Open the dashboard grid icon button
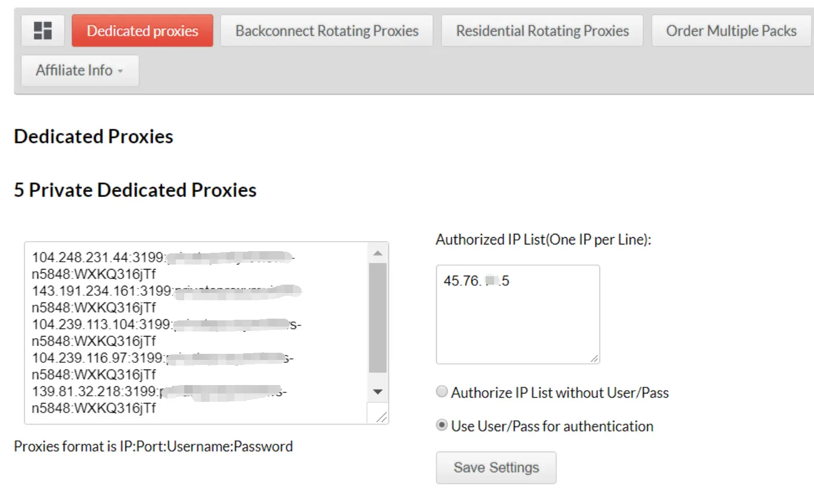This screenshot has width=814, height=490. [43, 31]
